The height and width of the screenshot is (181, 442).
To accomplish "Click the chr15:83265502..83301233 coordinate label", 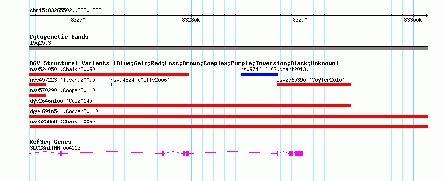I will point(66,11).
